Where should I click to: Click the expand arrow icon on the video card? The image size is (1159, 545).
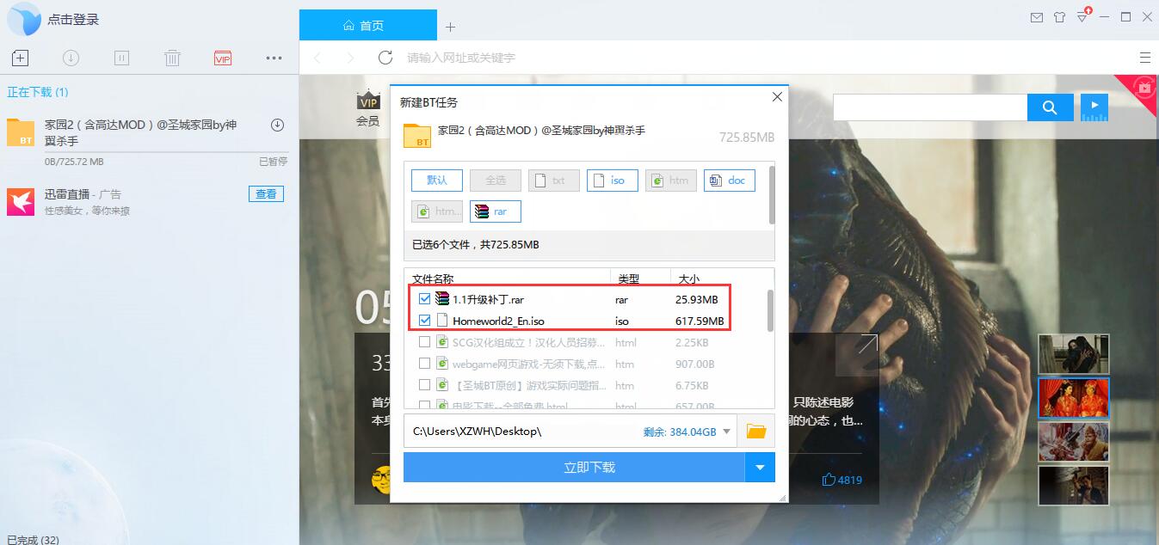coord(867,344)
